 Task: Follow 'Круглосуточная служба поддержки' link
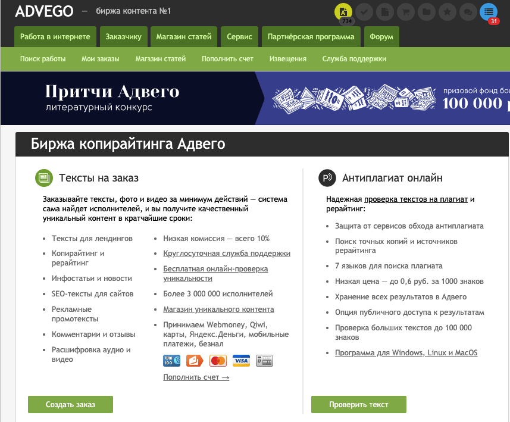[227, 254]
